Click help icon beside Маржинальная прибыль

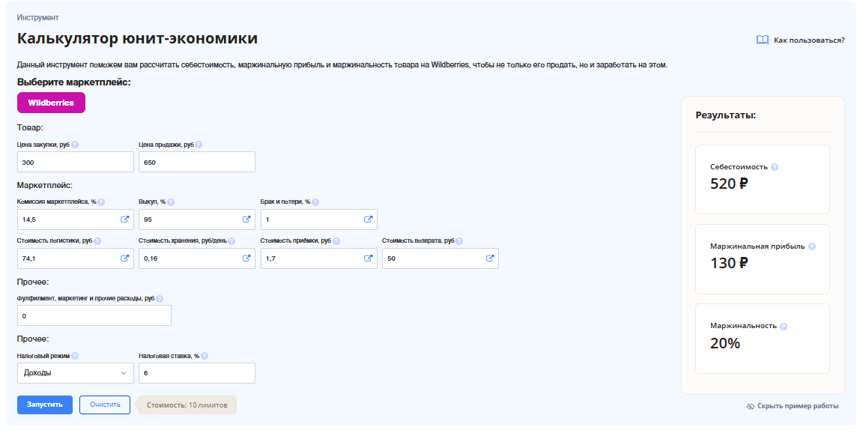tap(812, 246)
